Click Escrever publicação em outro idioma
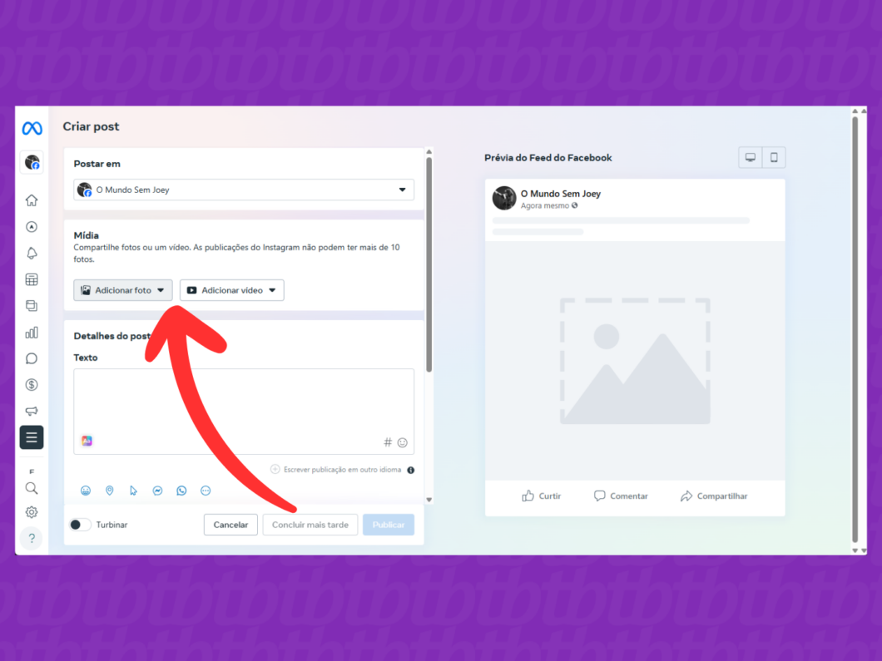882x661 pixels. click(x=342, y=470)
